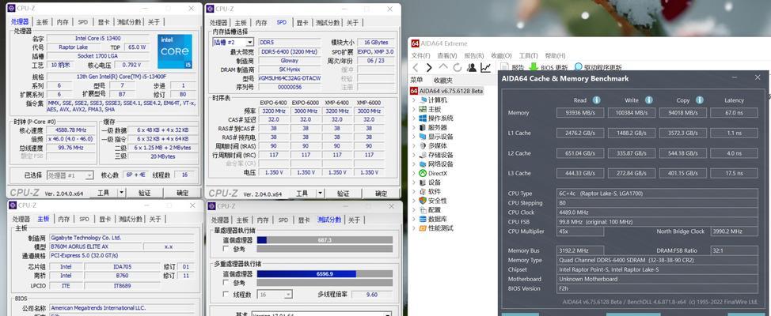Open the 查看(V) menu in AIDA64

447,55
